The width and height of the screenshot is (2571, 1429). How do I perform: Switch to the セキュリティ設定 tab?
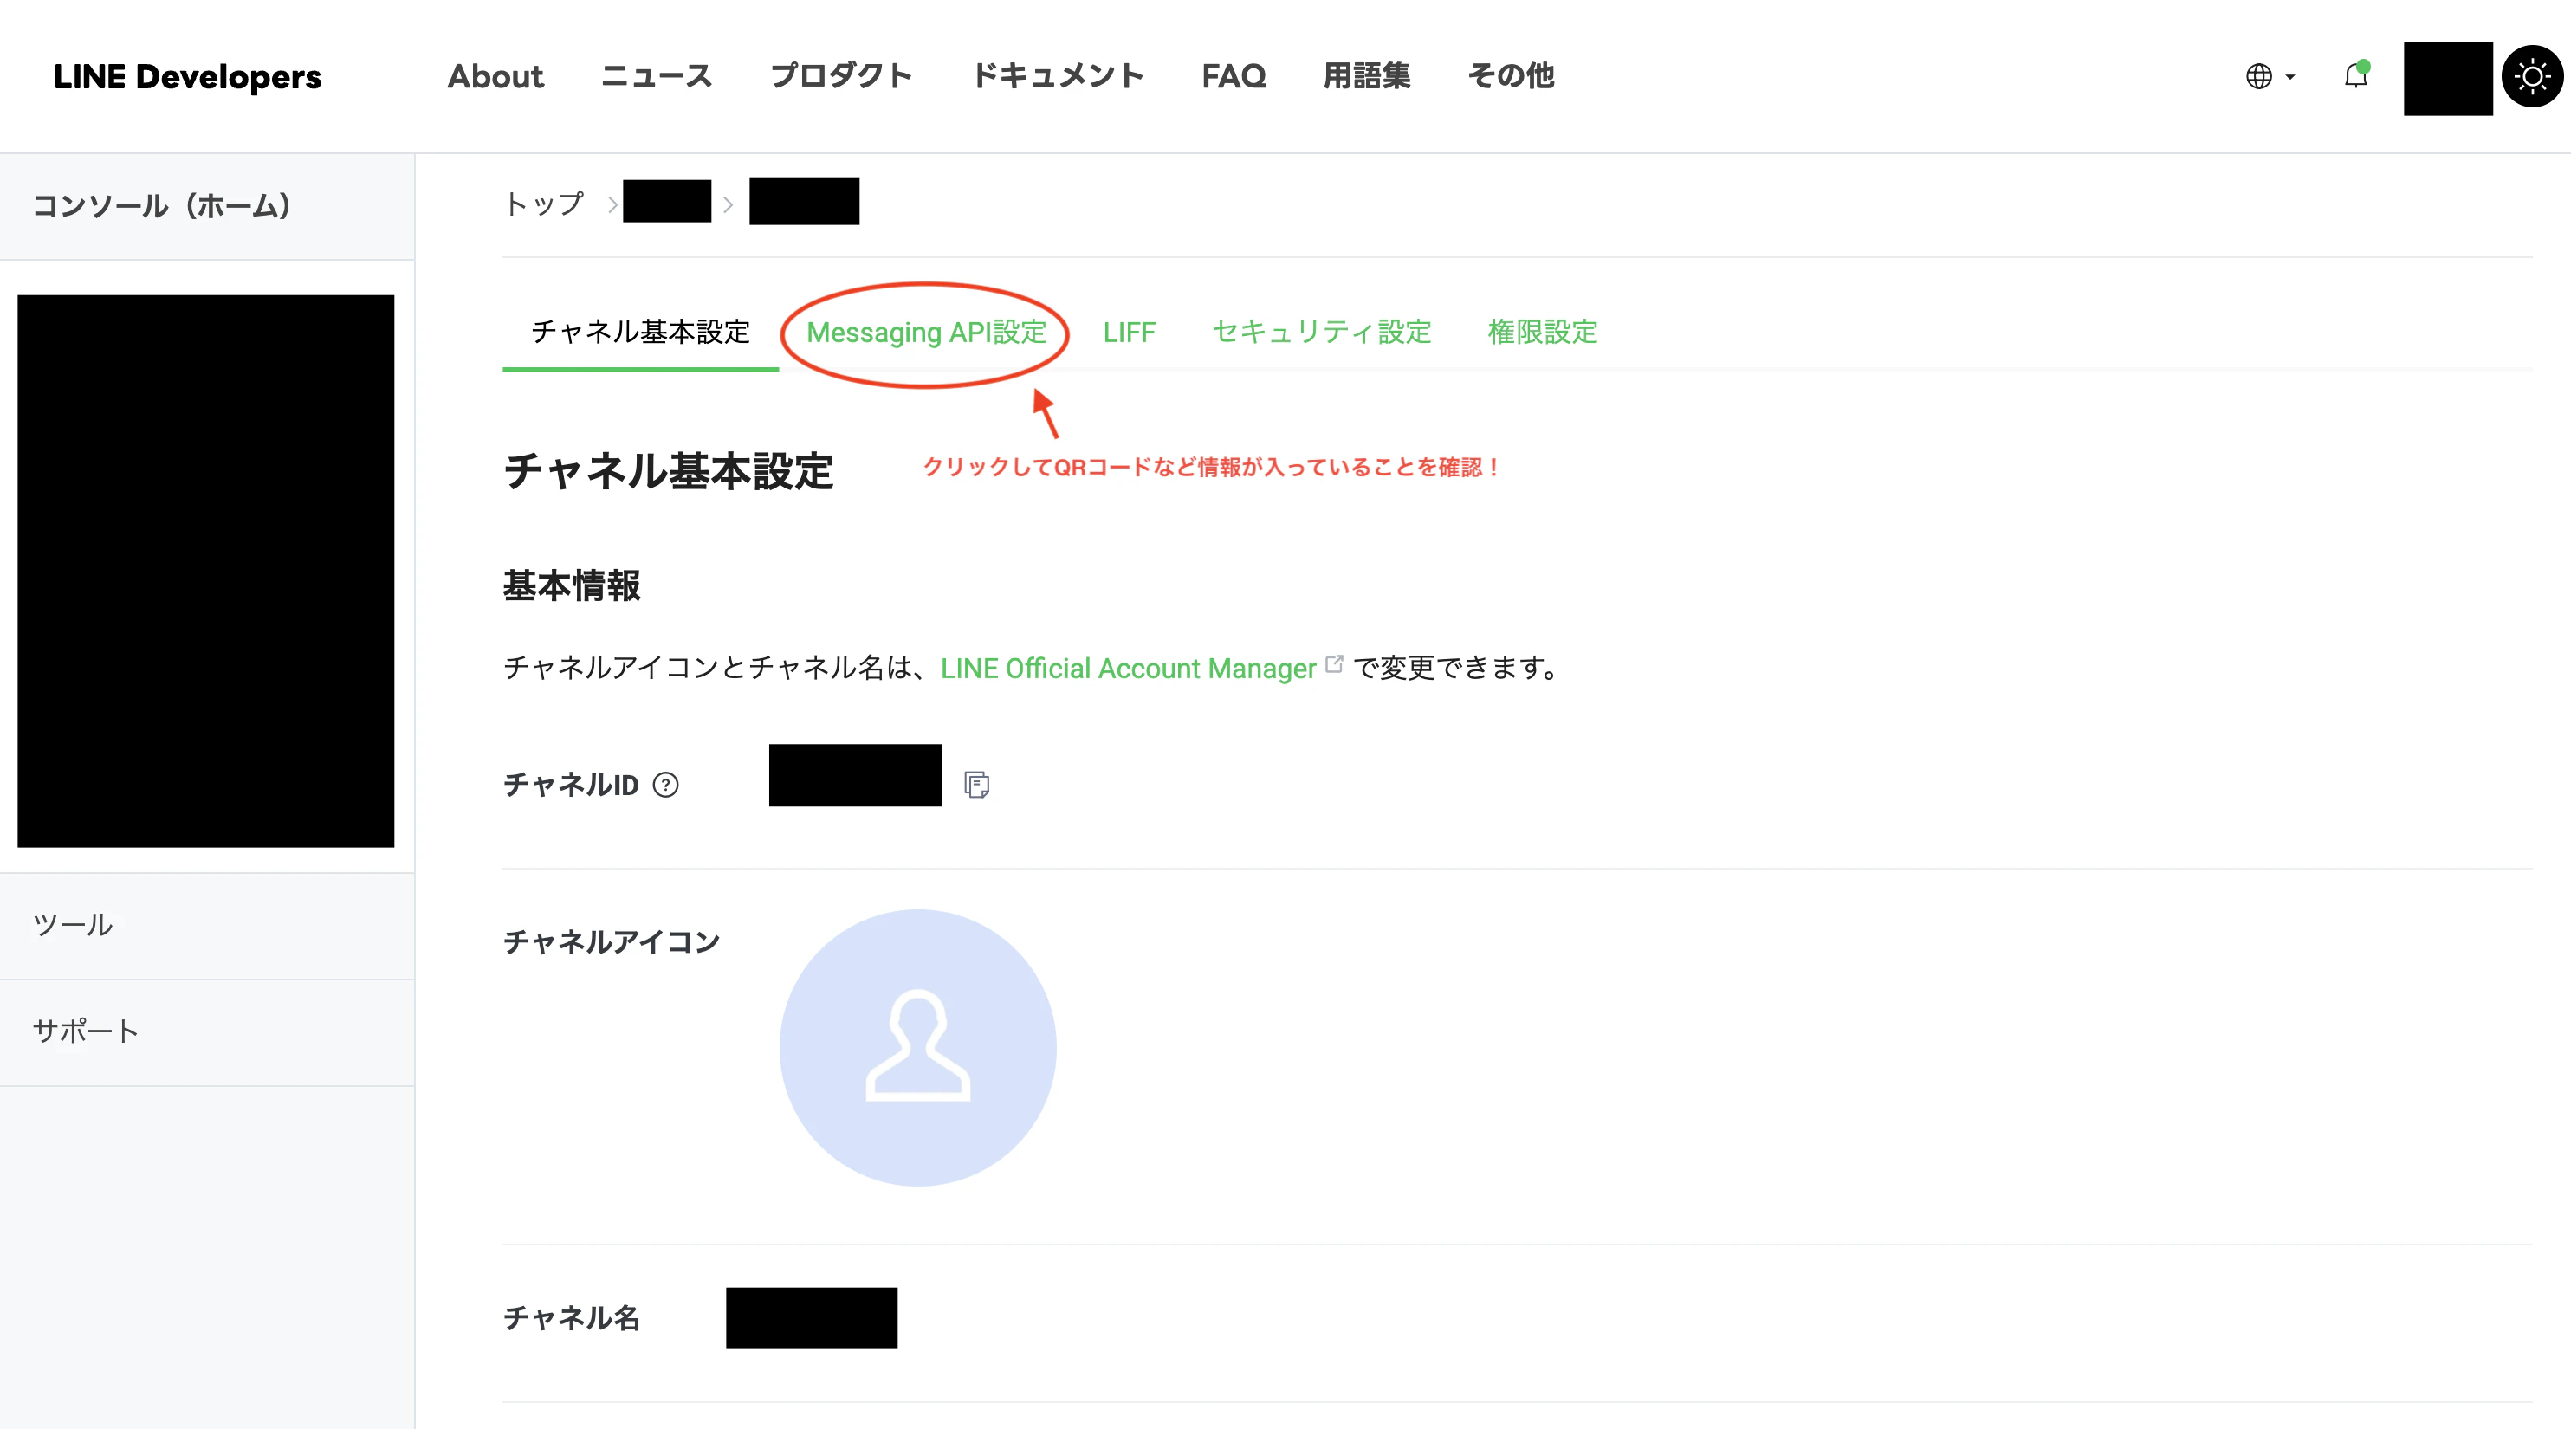point(1321,333)
